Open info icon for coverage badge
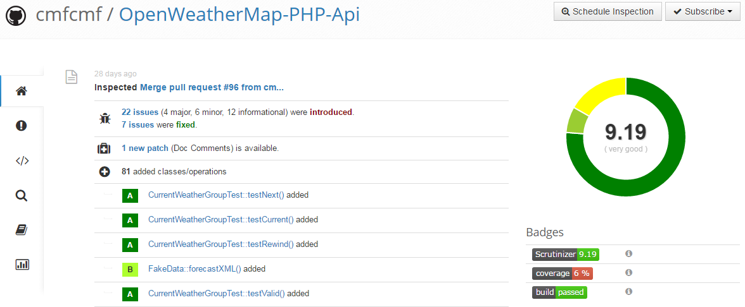 click(628, 272)
